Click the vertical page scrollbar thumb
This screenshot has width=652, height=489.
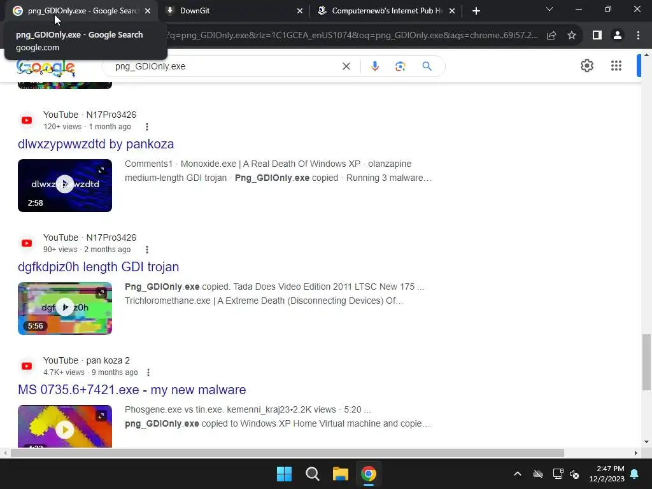646,362
